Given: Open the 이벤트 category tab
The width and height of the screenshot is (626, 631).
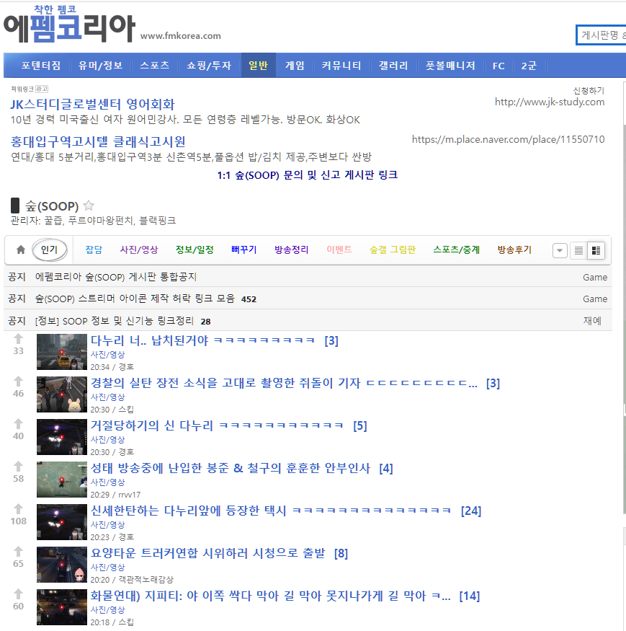Looking at the screenshot, I should pyautogui.click(x=339, y=250).
